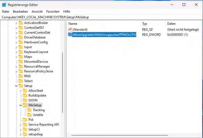
Task: Click the Keyboard Layout folder icon
Action: click(x=21, y=52)
